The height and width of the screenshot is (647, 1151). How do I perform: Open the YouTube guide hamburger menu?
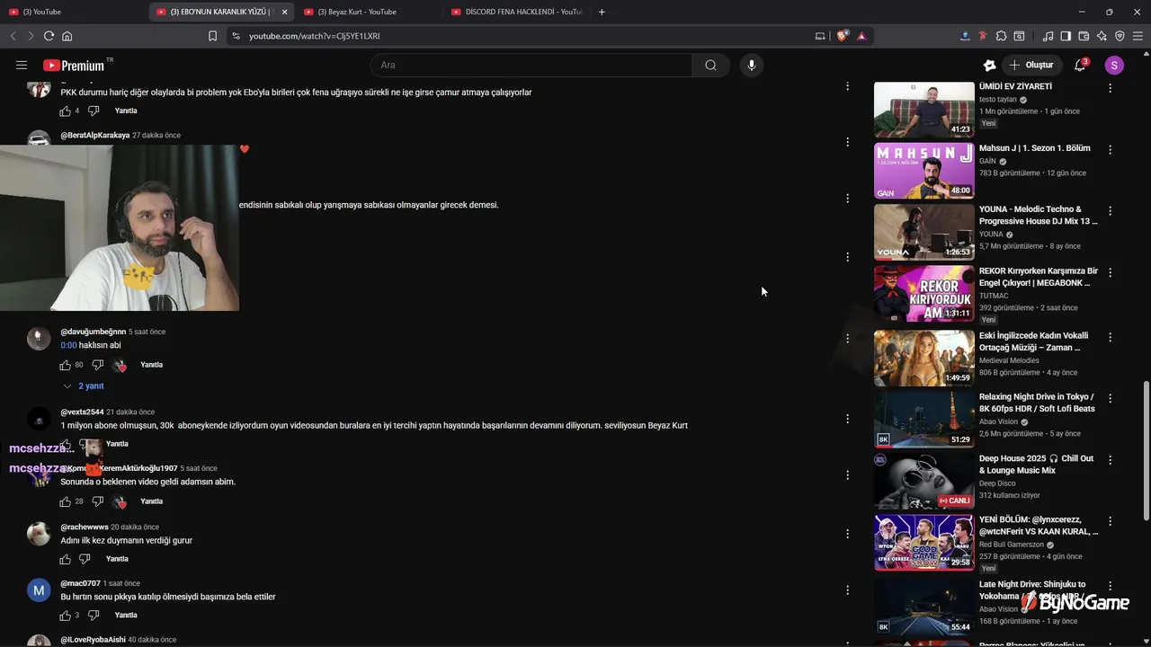(x=22, y=65)
